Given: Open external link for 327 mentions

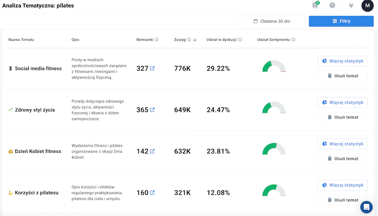Looking at the screenshot, I should coord(152,68).
